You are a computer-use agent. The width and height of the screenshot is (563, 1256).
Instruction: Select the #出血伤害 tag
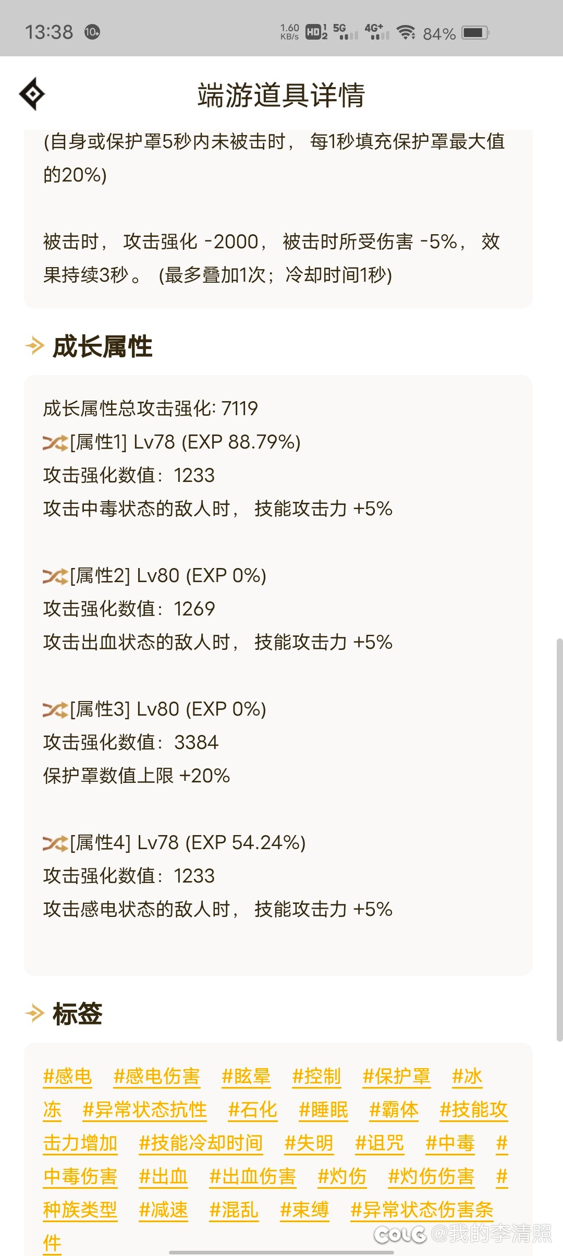[x=252, y=1176]
